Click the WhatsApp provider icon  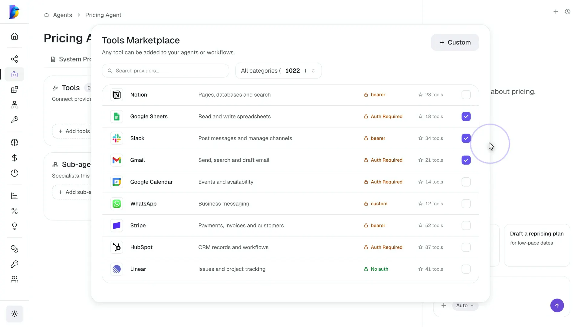(x=117, y=204)
